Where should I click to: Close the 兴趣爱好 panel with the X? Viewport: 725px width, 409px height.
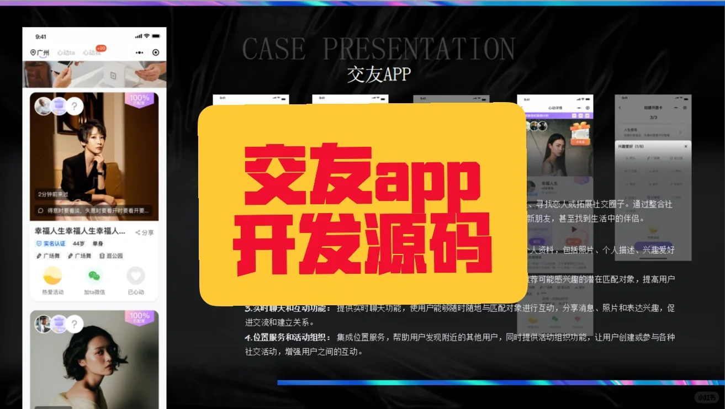pyautogui.click(x=686, y=146)
